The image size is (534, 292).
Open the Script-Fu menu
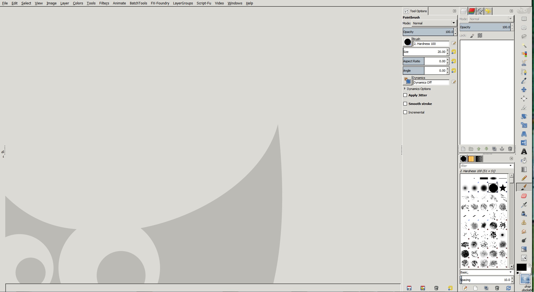click(204, 3)
